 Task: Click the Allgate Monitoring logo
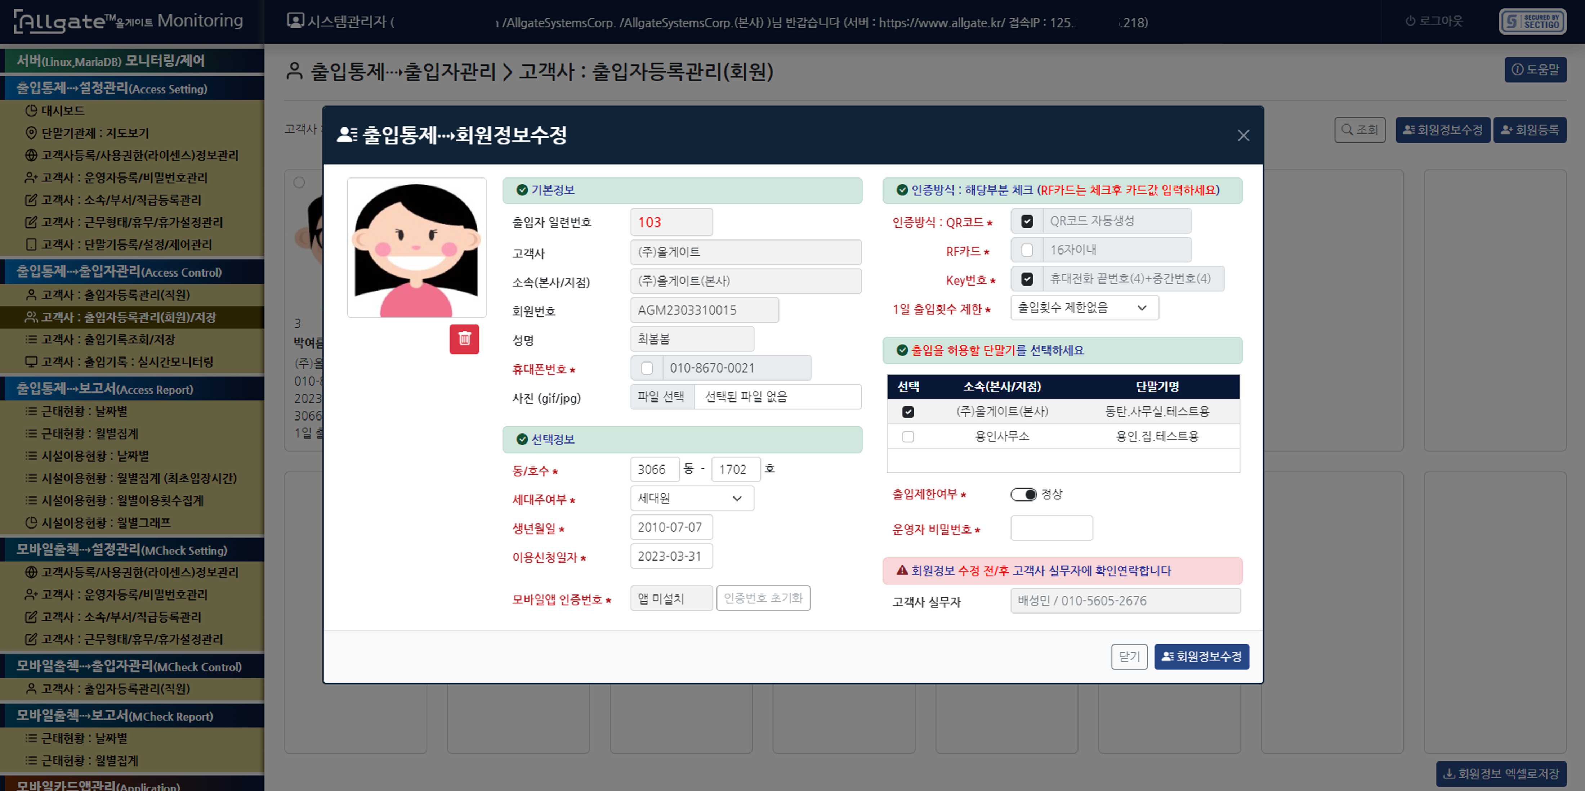pyautogui.click(x=129, y=21)
